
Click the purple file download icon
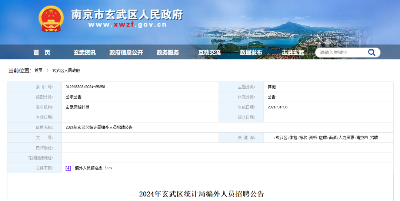tap(68, 168)
